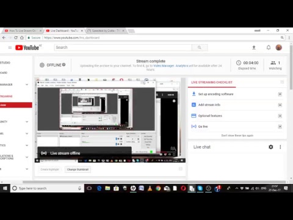Viewport: 293px width, 220px height.
Task: Open Live chat more options menu
Action: click(280, 147)
